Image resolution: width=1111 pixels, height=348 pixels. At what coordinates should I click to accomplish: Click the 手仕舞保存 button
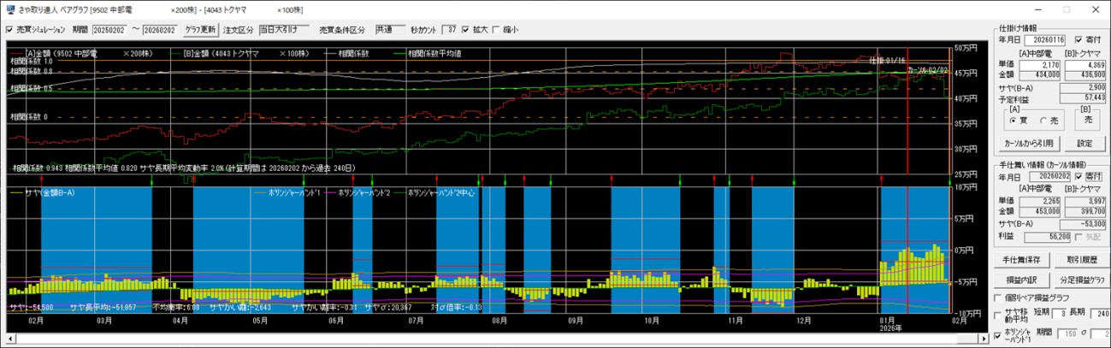coord(1020,259)
